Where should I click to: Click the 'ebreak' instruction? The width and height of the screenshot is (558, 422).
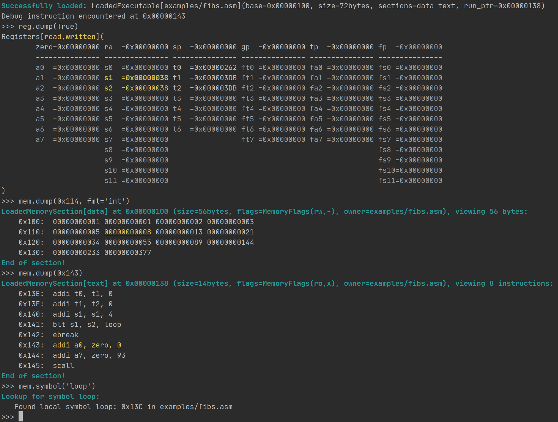coord(66,335)
